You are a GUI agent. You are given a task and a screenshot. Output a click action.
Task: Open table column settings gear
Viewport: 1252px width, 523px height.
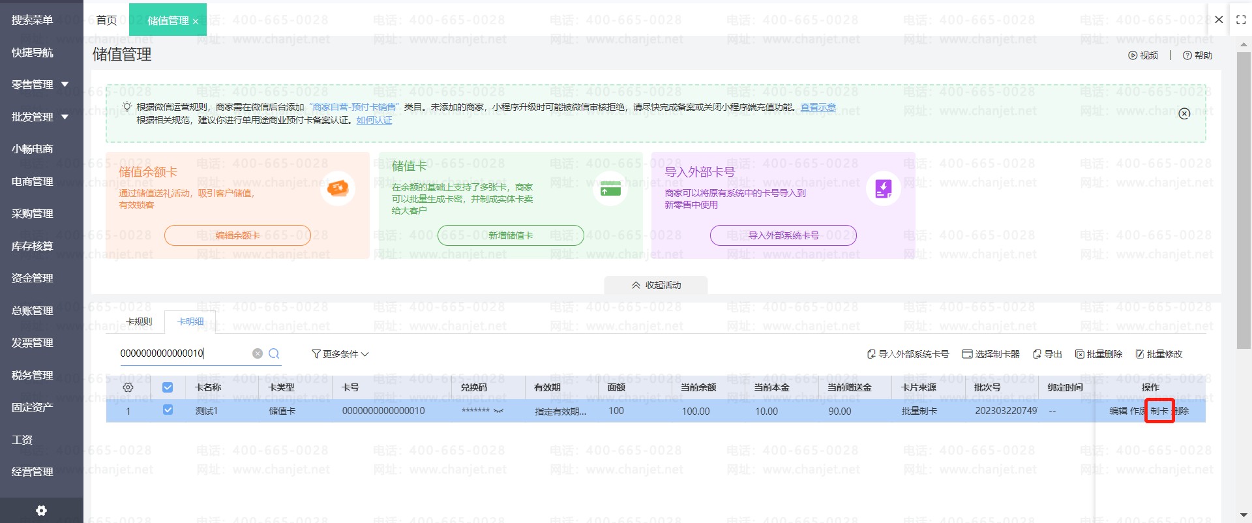(128, 387)
